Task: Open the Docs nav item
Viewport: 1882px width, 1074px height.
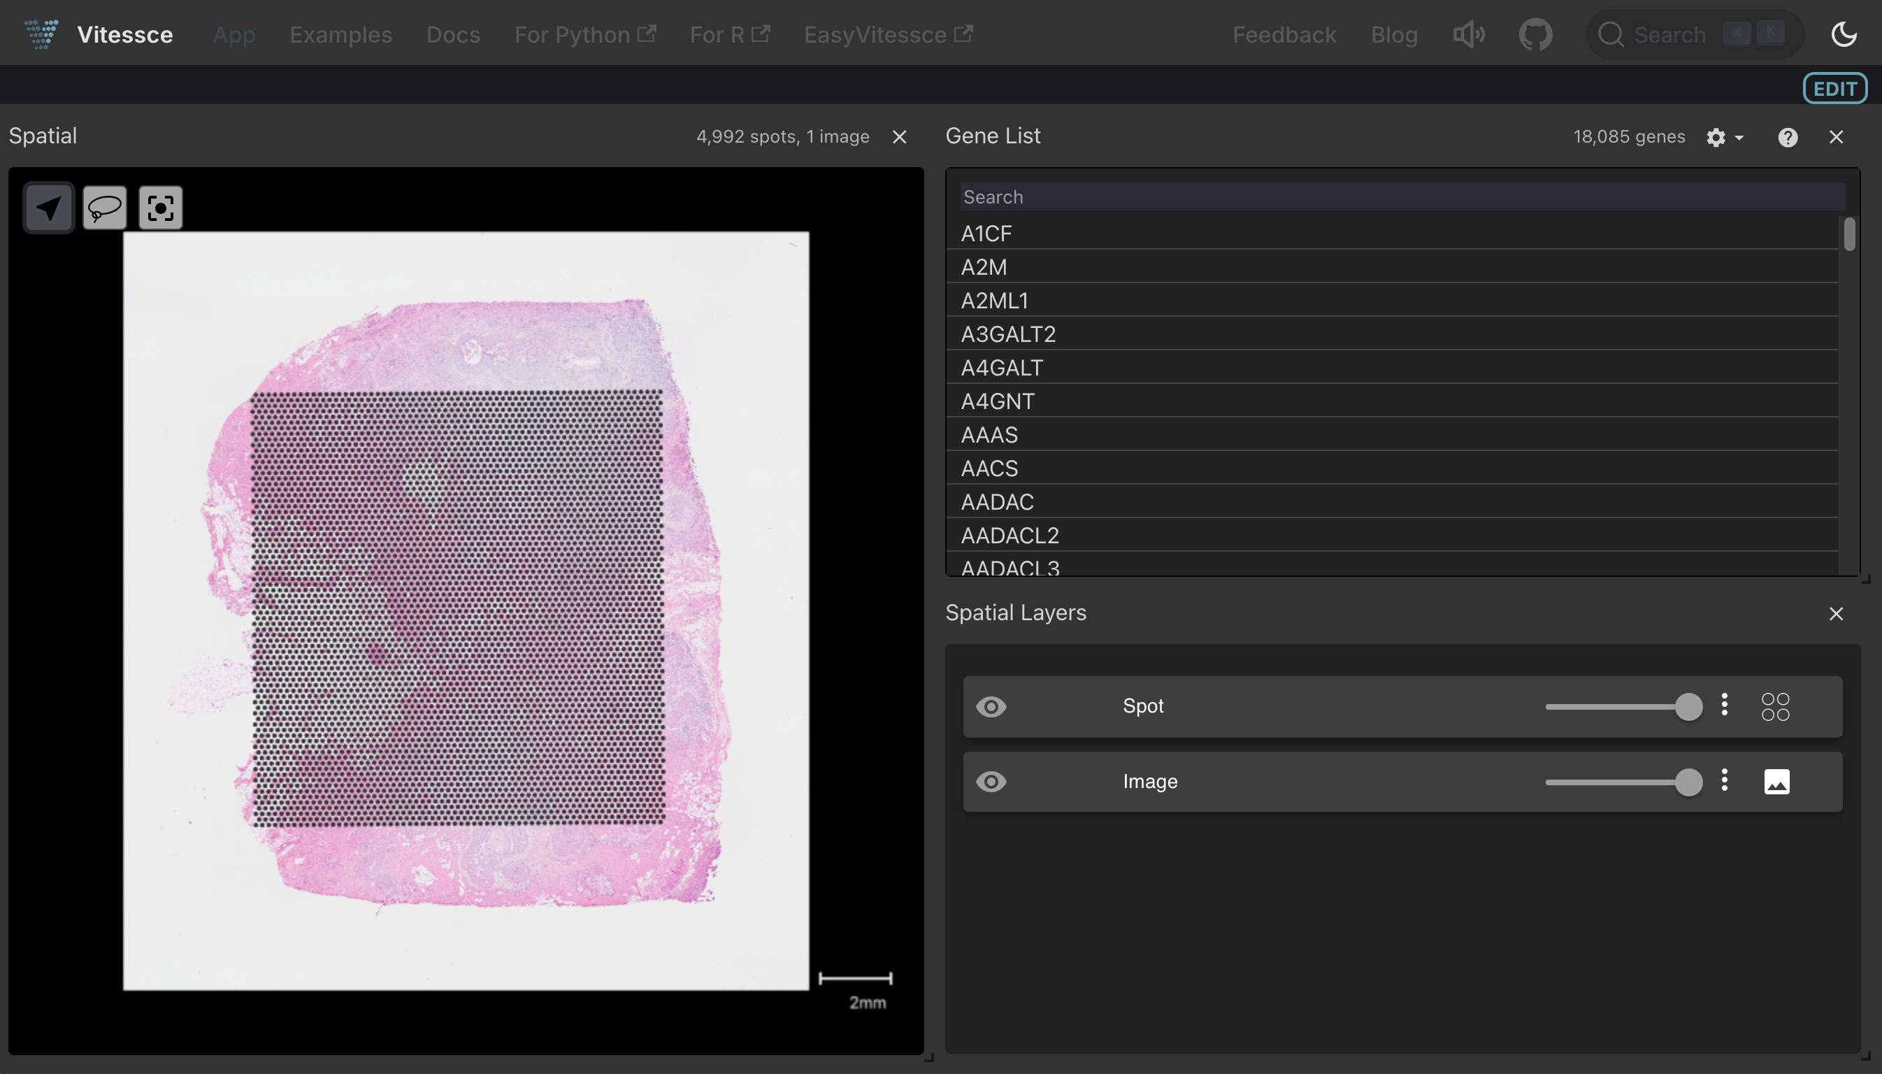Action: point(453,35)
